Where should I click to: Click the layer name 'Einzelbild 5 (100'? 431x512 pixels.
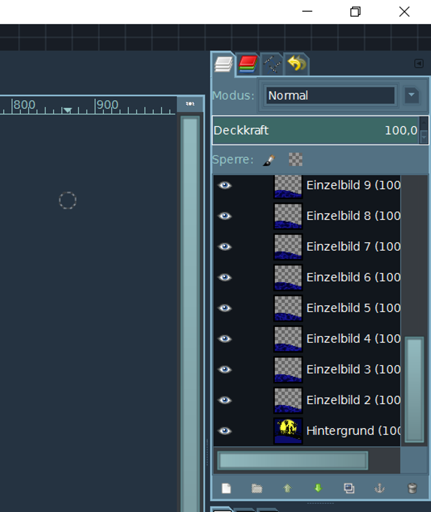tap(353, 308)
